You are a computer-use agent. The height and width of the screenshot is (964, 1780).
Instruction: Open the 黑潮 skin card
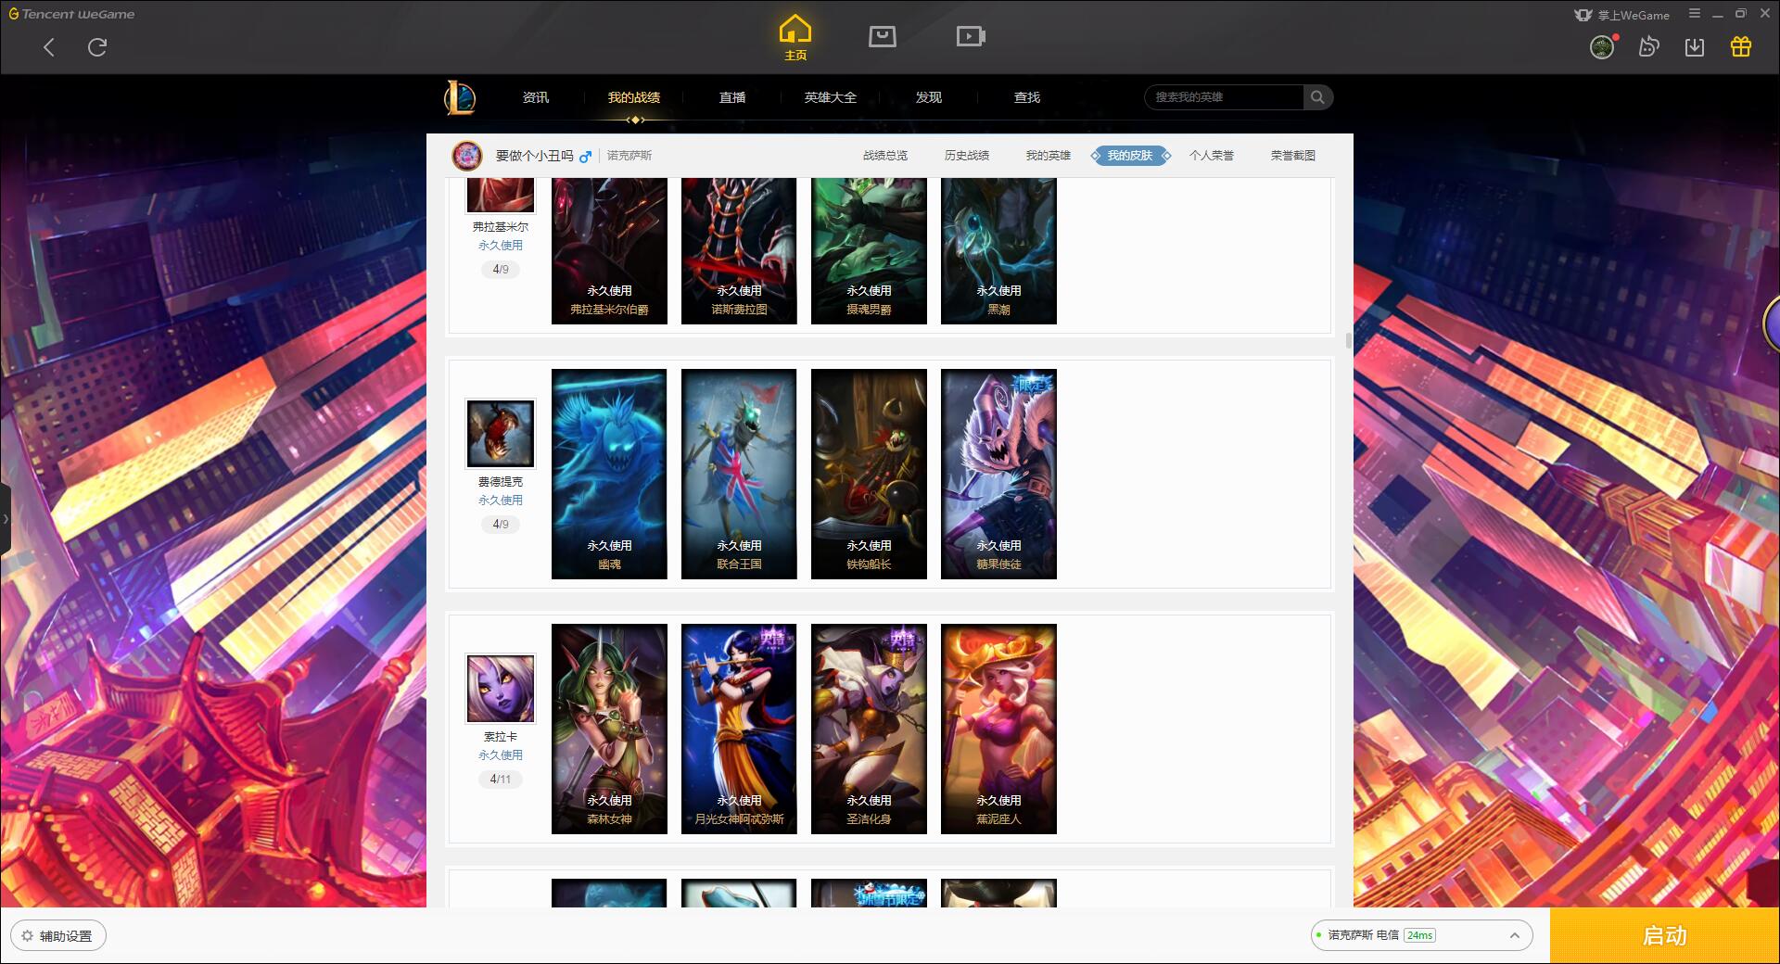(998, 251)
